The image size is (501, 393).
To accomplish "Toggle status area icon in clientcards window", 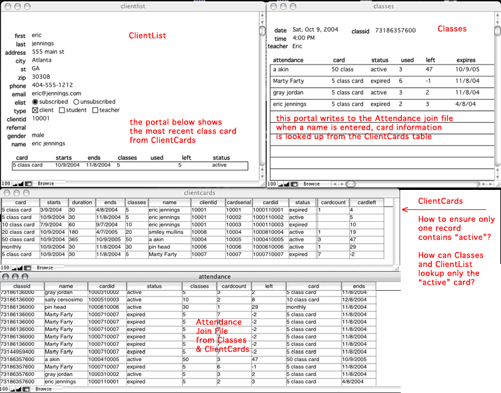I will pyautogui.click(x=28, y=268).
